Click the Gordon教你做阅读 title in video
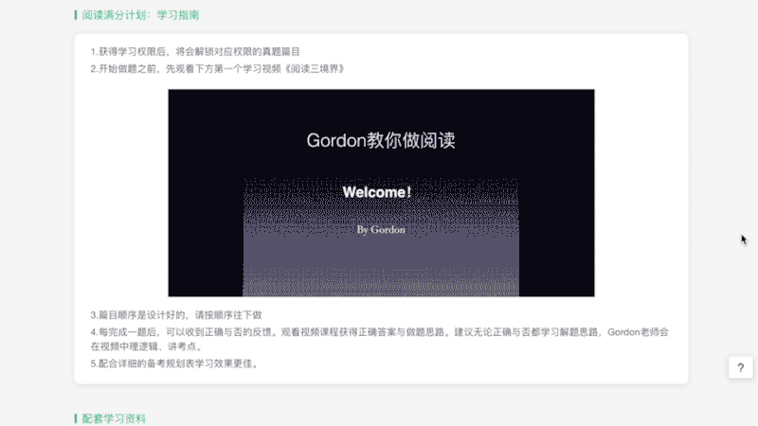Screen dimensions: 758x426 tap(381, 140)
